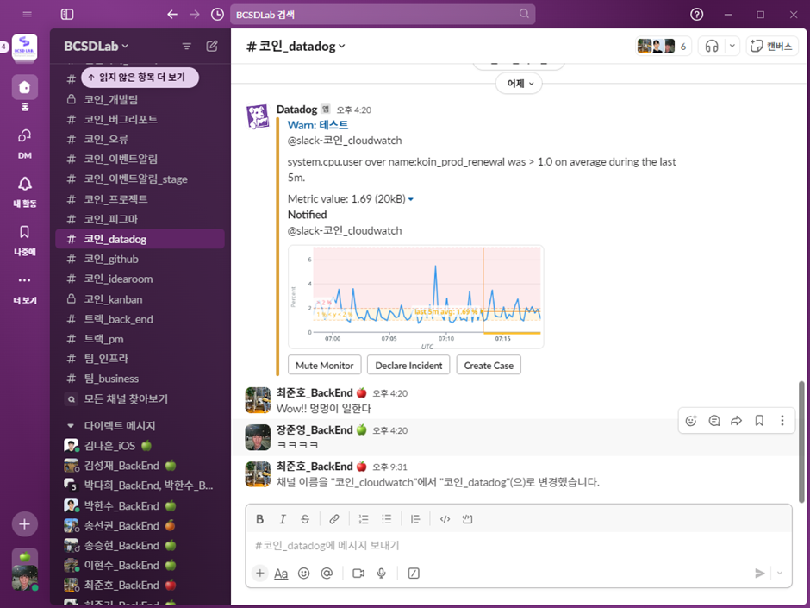The height and width of the screenshot is (608, 810).
Task: Record an audio clip with the microphone icon
Action: click(x=381, y=573)
